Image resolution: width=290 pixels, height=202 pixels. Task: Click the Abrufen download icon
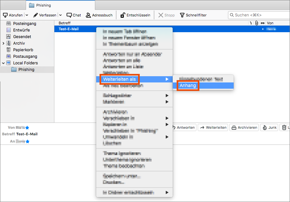[5, 15]
